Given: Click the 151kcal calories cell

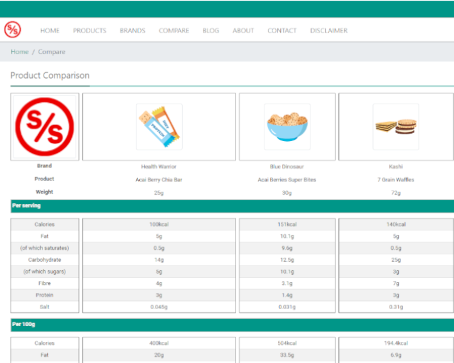Looking at the screenshot, I should [287, 224].
